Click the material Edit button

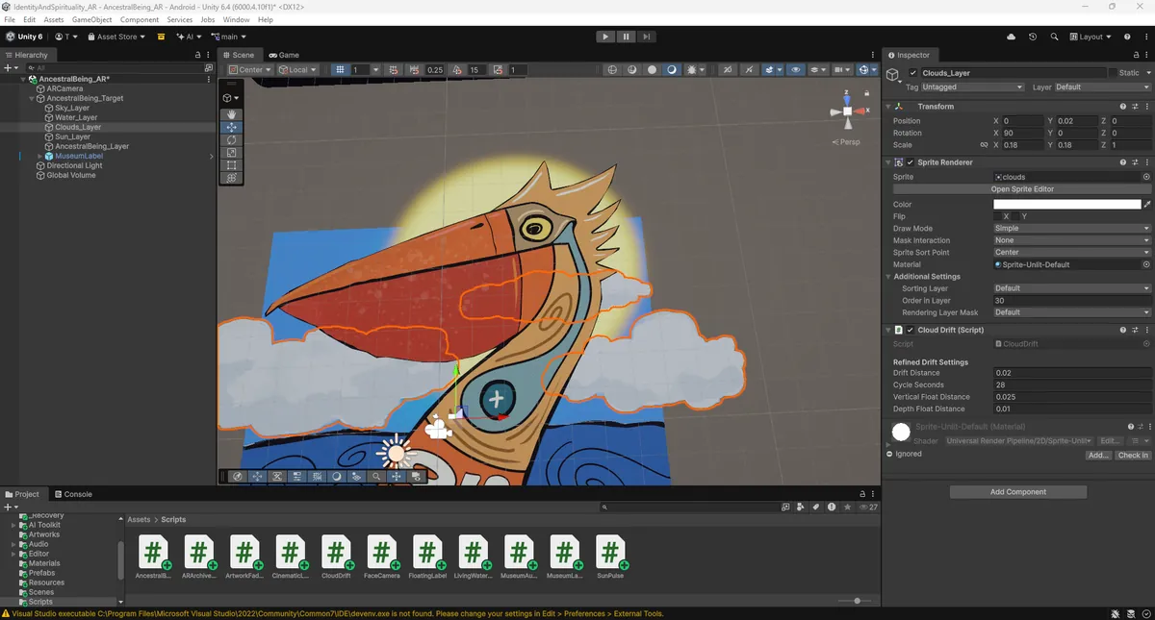click(x=1110, y=441)
